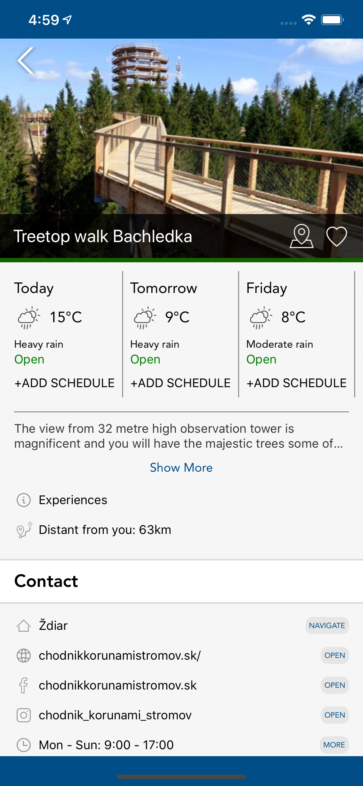The width and height of the screenshot is (363, 786).
Task: Add schedule for Tomorrow
Action: tap(180, 383)
